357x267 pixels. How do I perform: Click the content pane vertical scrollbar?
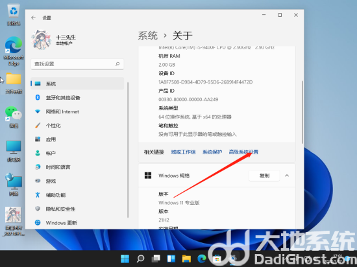302,112
